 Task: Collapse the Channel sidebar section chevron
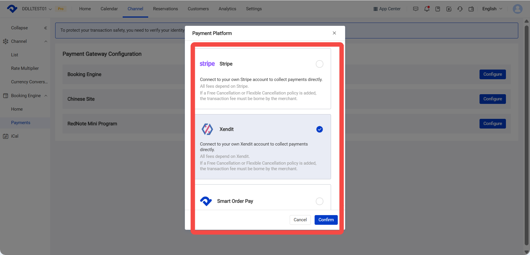tap(46, 41)
